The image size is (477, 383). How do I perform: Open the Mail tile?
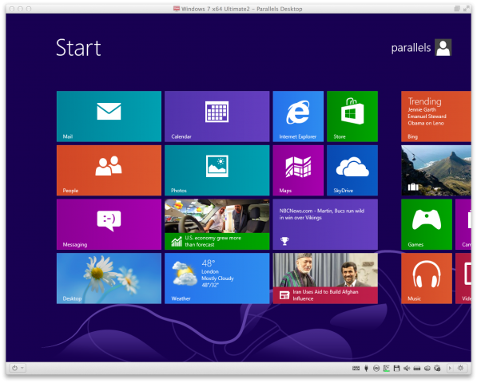coord(109,116)
